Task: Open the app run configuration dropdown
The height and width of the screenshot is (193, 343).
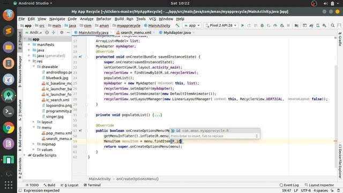Action: point(192,26)
